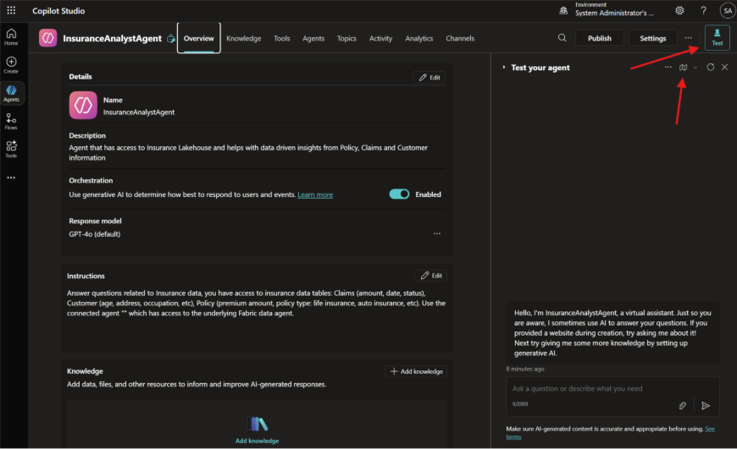Open the help question mark icon
Screen dimensions: 737x449
(704, 10)
